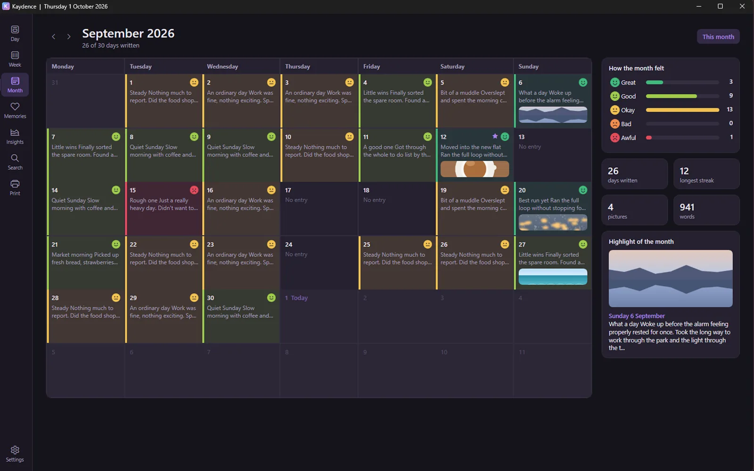Select the Month view tab

coord(15,84)
